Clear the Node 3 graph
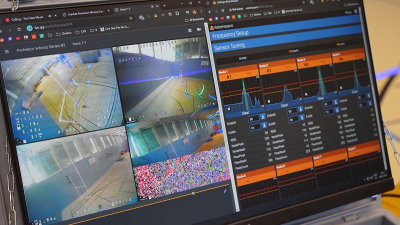 click(320, 98)
